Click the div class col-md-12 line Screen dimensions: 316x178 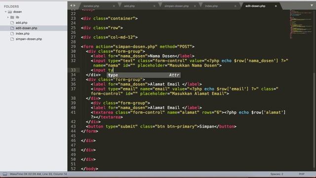(109, 37)
